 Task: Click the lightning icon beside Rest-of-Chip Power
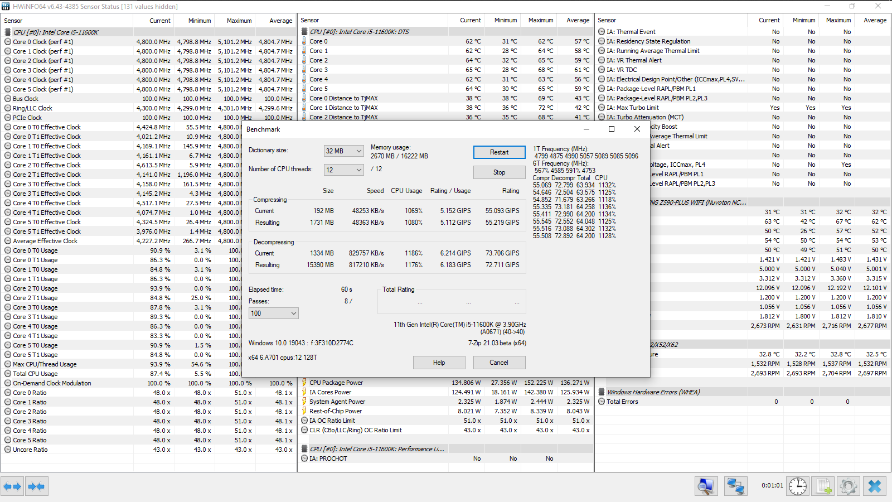tap(304, 411)
